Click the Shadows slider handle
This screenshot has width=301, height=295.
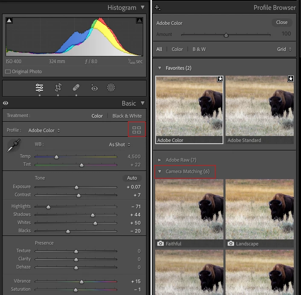(x=93, y=215)
